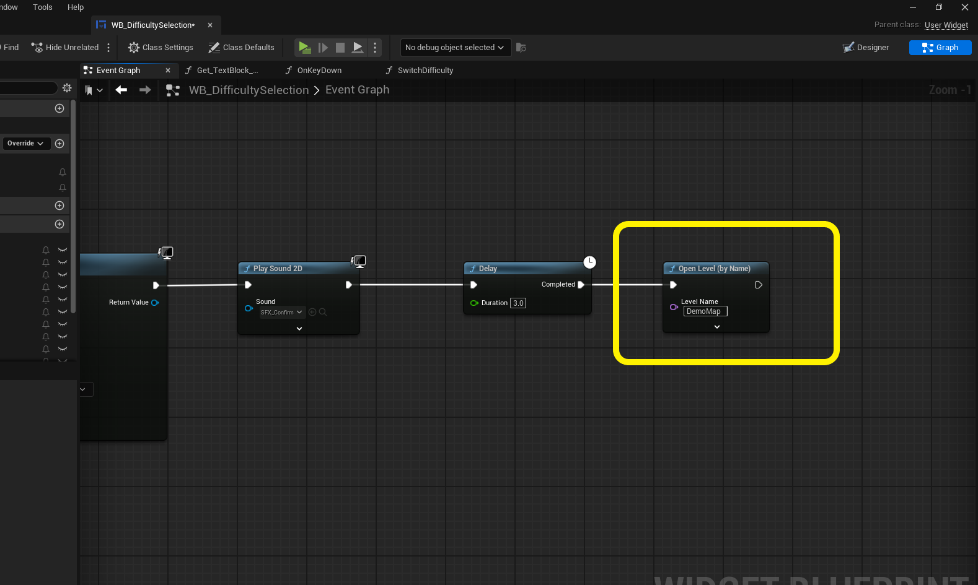
Task: Open the Tools menu
Action: (42, 7)
